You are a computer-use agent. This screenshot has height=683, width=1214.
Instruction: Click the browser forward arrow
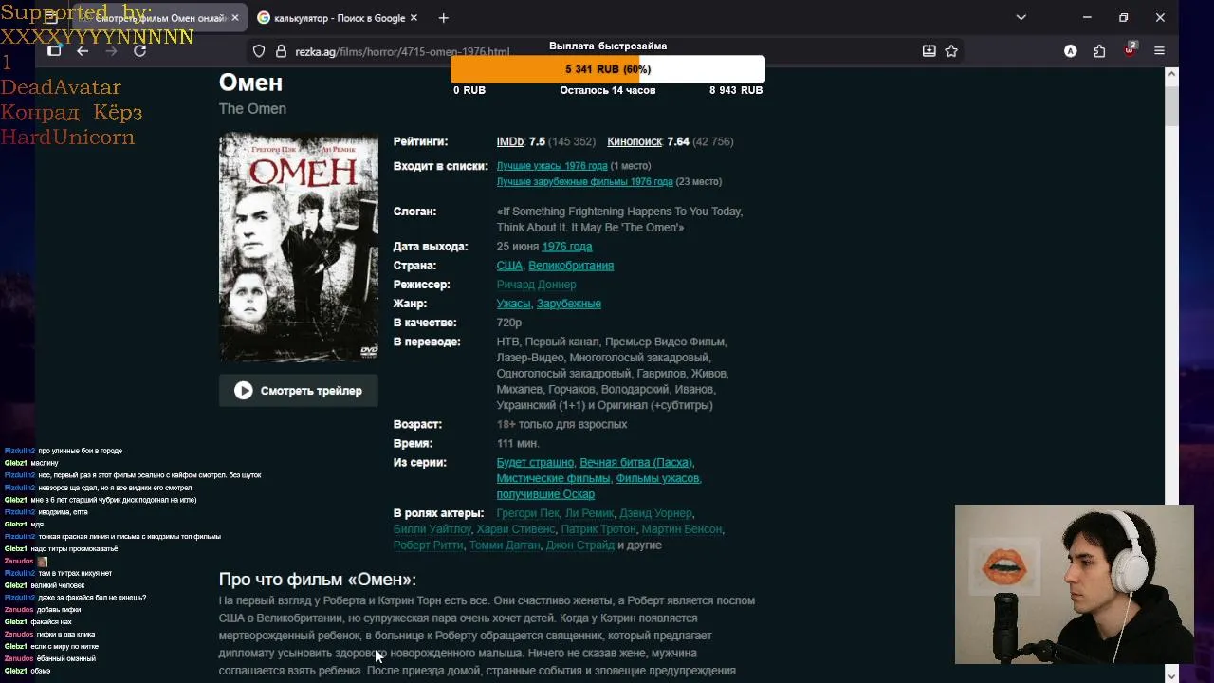tap(111, 51)
